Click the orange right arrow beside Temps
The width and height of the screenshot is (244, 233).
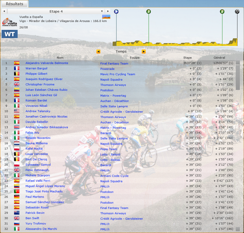(144, 51)
